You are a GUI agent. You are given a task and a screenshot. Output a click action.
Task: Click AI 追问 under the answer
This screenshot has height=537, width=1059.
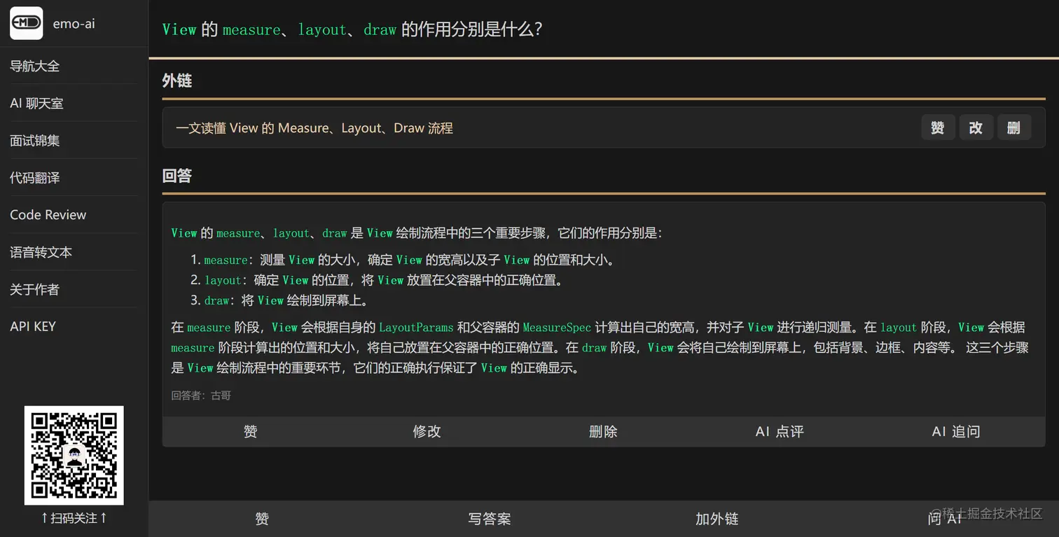[x=957, y=431]
